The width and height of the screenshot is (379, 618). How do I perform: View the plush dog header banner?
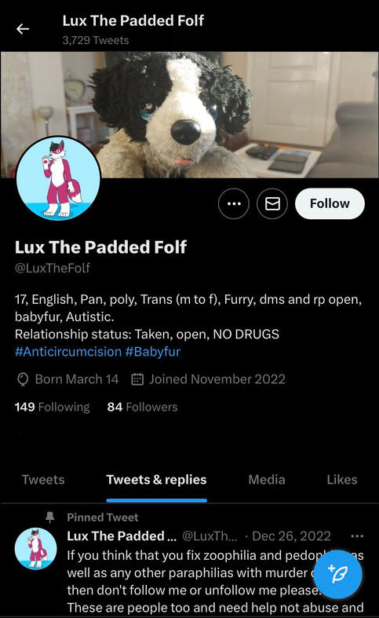click(190, 115)
